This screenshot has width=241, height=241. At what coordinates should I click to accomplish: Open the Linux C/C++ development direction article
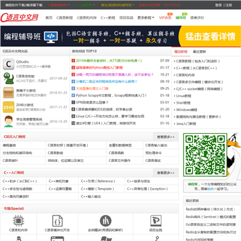pos(110,116)
